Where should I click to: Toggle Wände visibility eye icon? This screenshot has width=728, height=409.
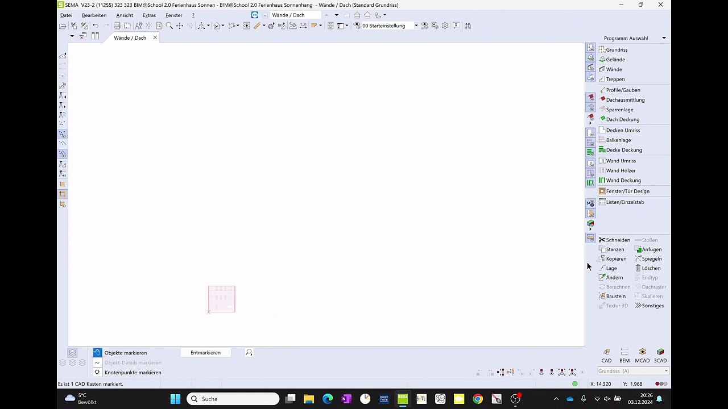pyautogui.click(x=590, y=68)
